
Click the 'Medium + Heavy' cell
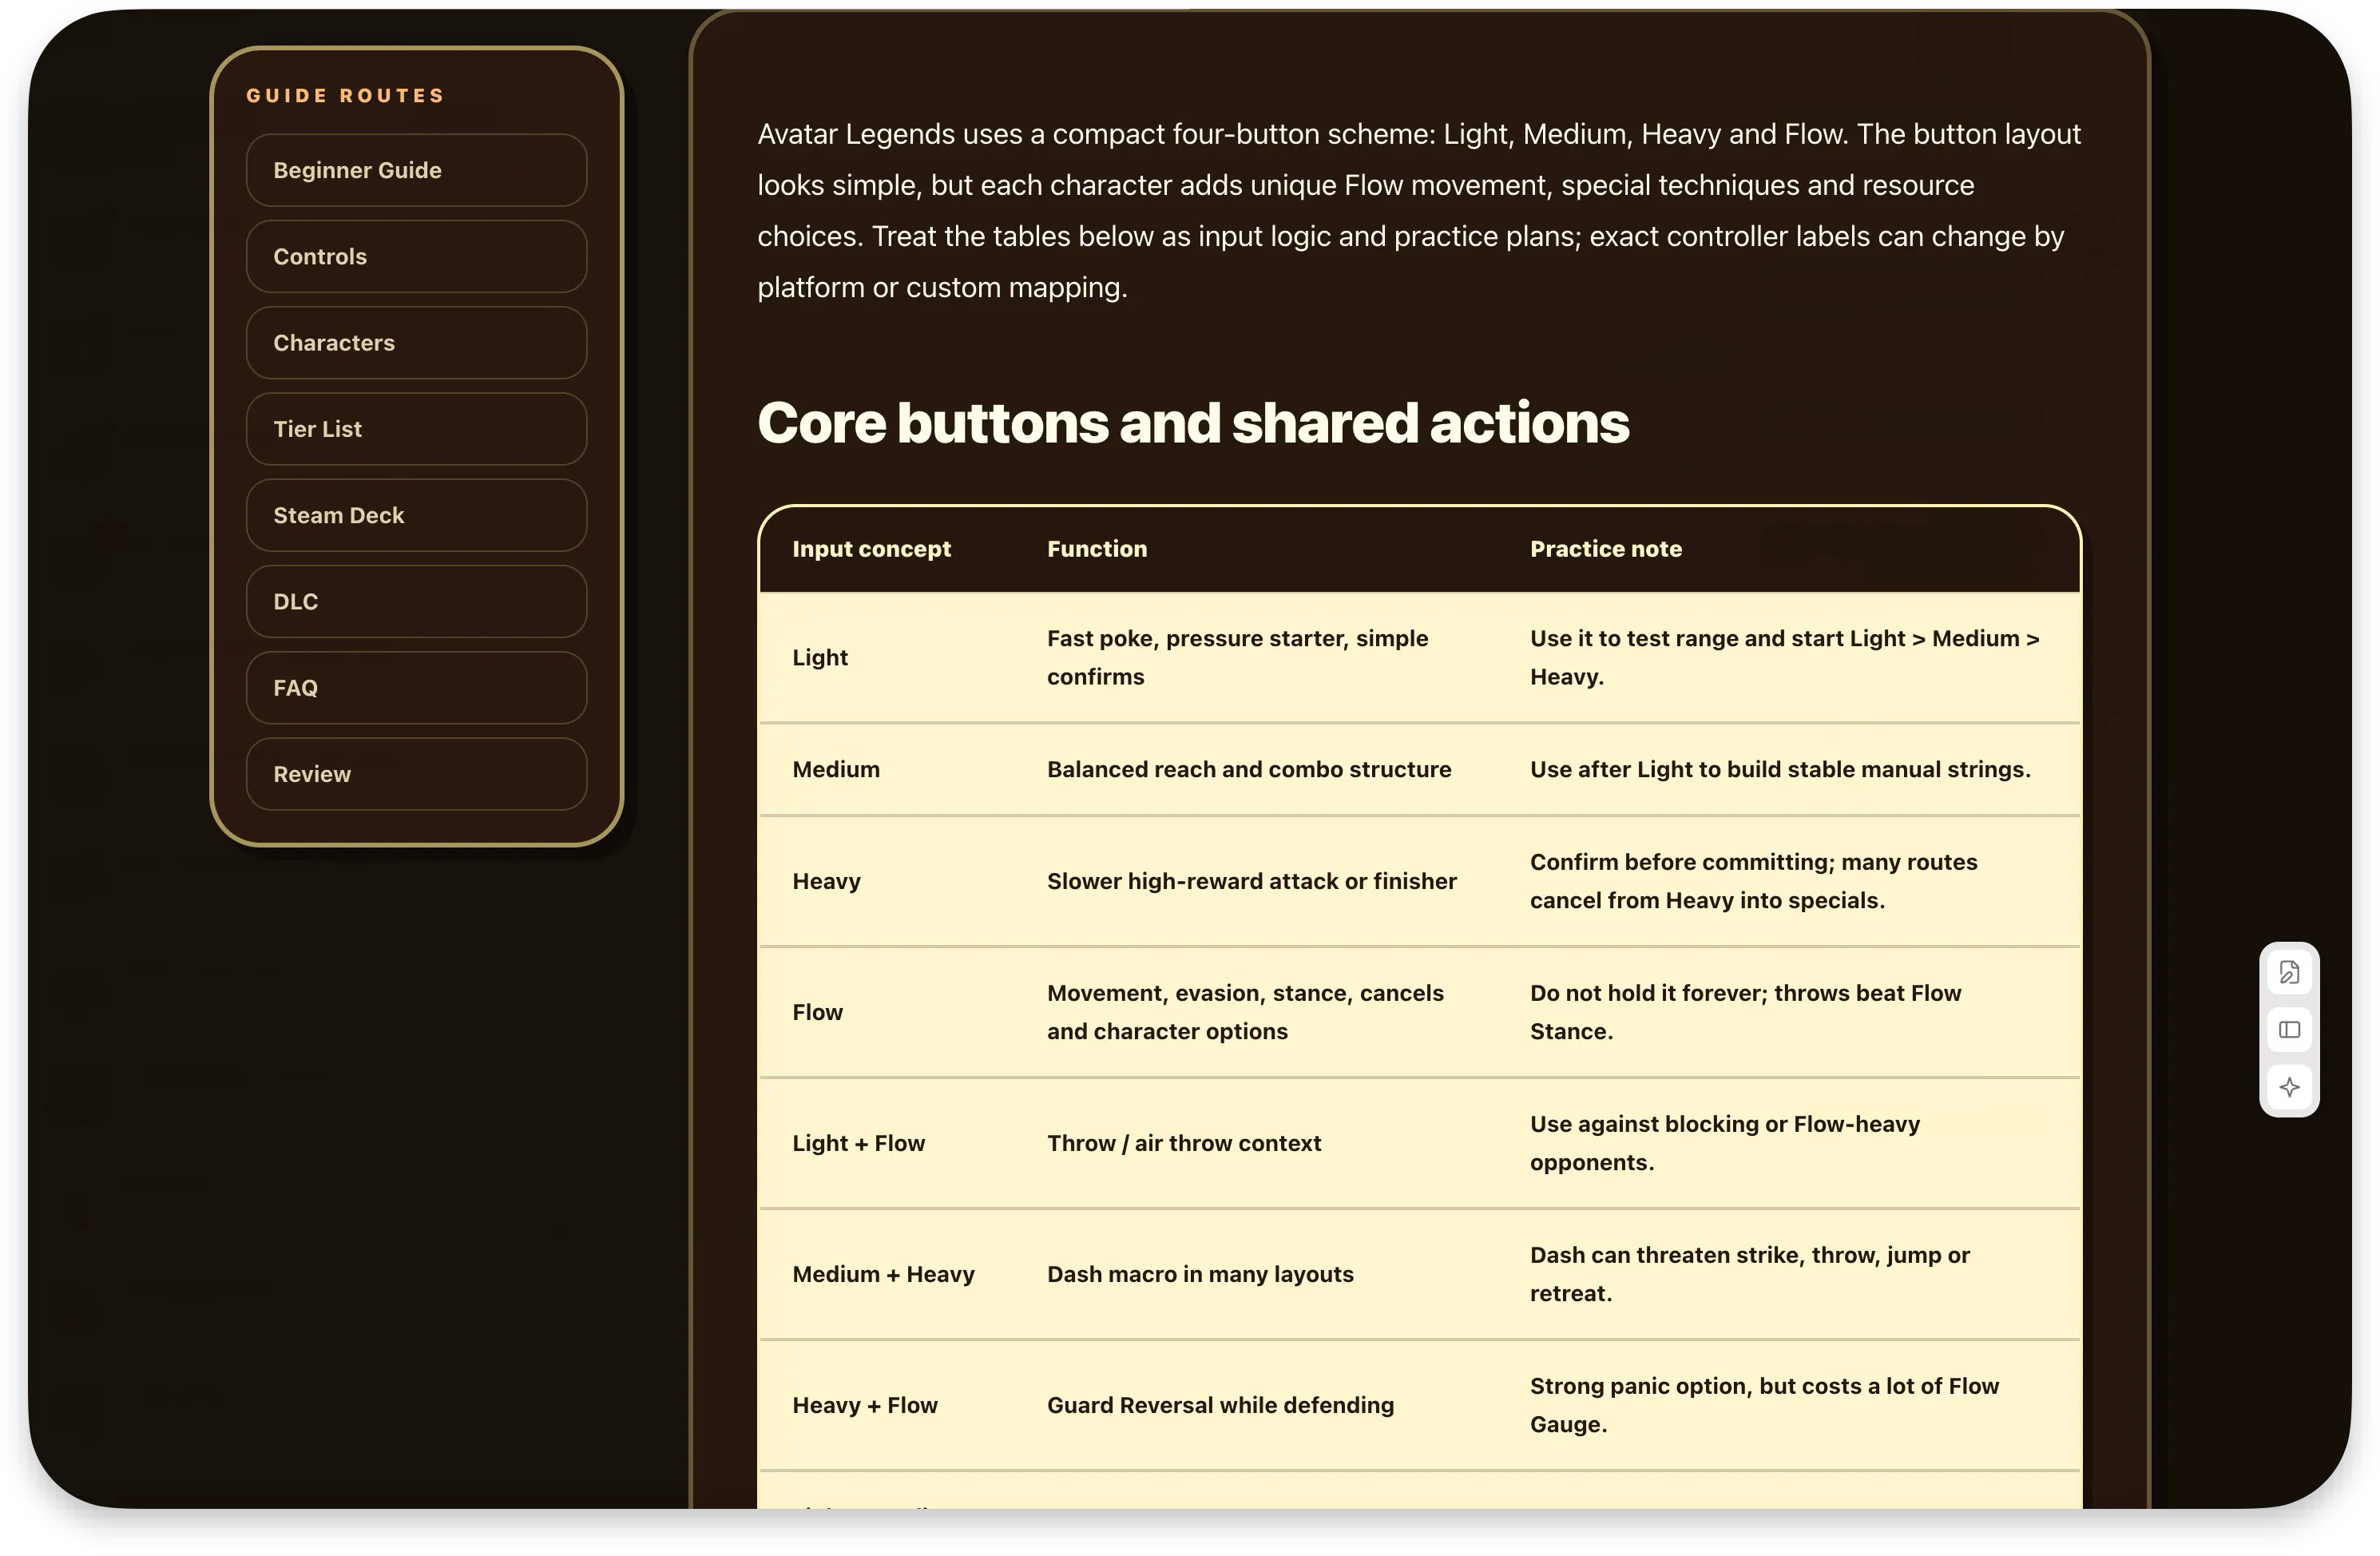883,1274
